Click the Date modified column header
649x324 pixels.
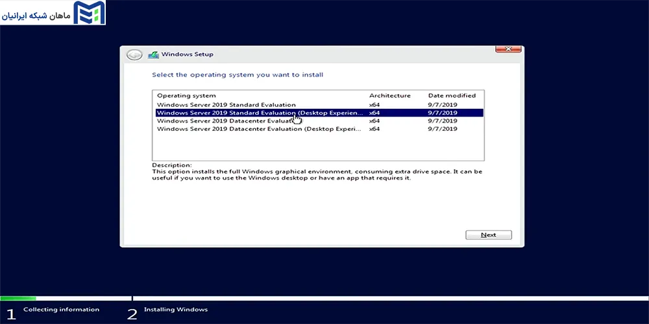tap(452, 95)
